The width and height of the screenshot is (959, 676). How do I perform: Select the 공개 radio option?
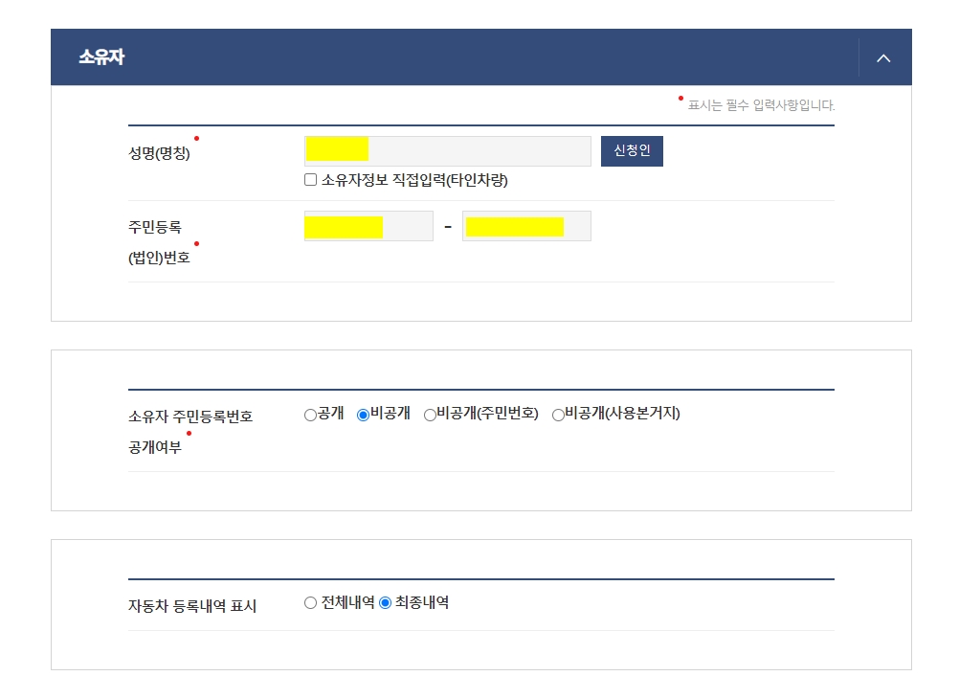310,416
